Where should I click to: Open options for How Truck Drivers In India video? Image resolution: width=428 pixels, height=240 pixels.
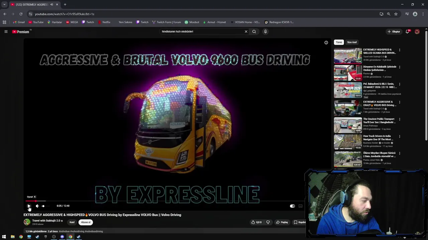pyautogui.click(x=399, y=137)
